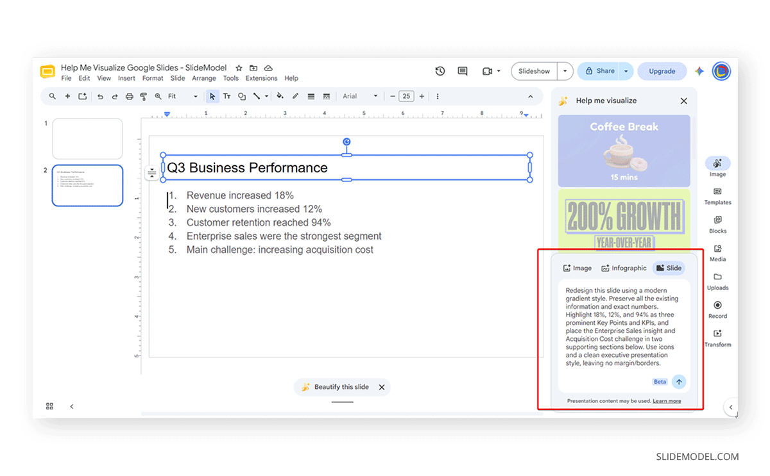Select the Slide prompt tab

point(669,268)
